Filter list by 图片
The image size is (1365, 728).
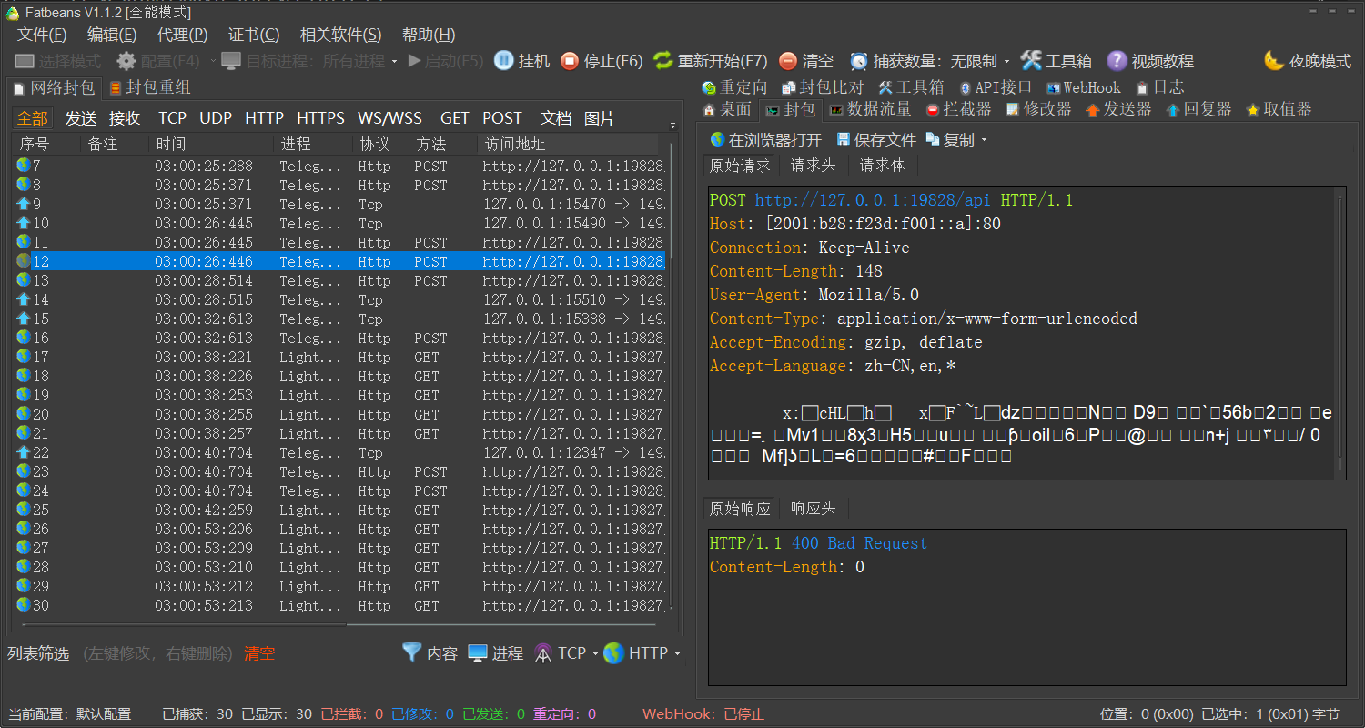[600, 118]
